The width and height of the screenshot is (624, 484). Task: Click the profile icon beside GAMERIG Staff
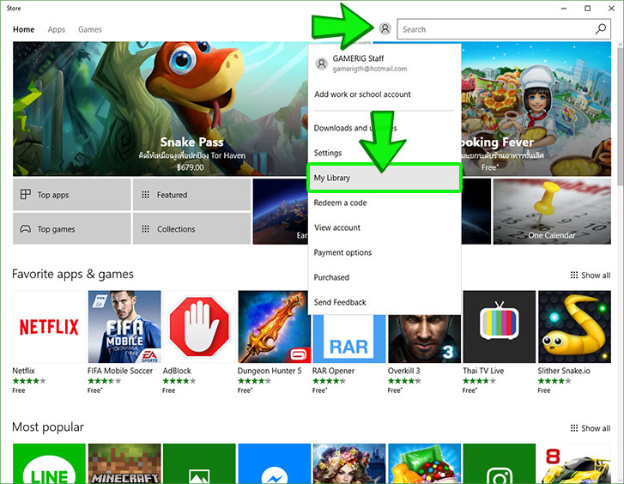322,64
